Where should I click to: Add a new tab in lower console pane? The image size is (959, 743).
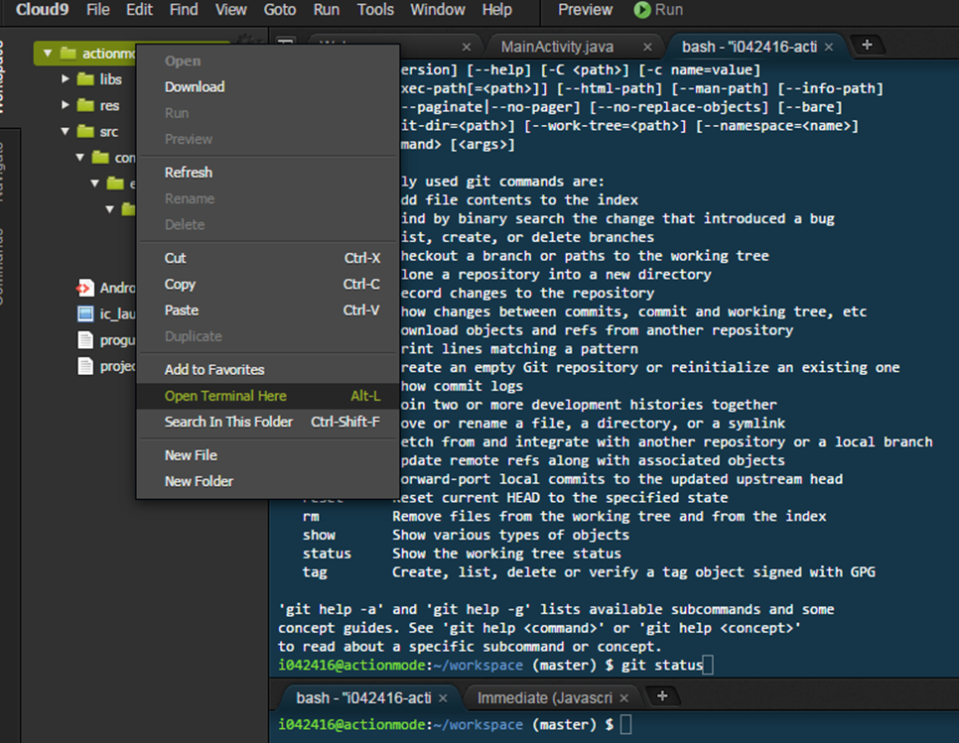[662, 696]
